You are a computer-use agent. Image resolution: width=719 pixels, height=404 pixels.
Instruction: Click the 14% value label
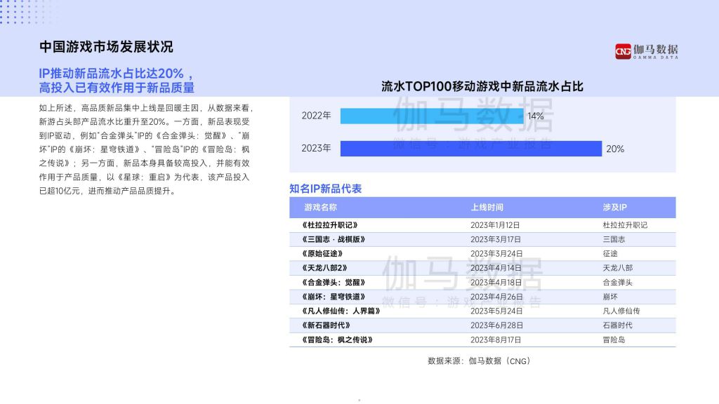[x=535, y=116]
